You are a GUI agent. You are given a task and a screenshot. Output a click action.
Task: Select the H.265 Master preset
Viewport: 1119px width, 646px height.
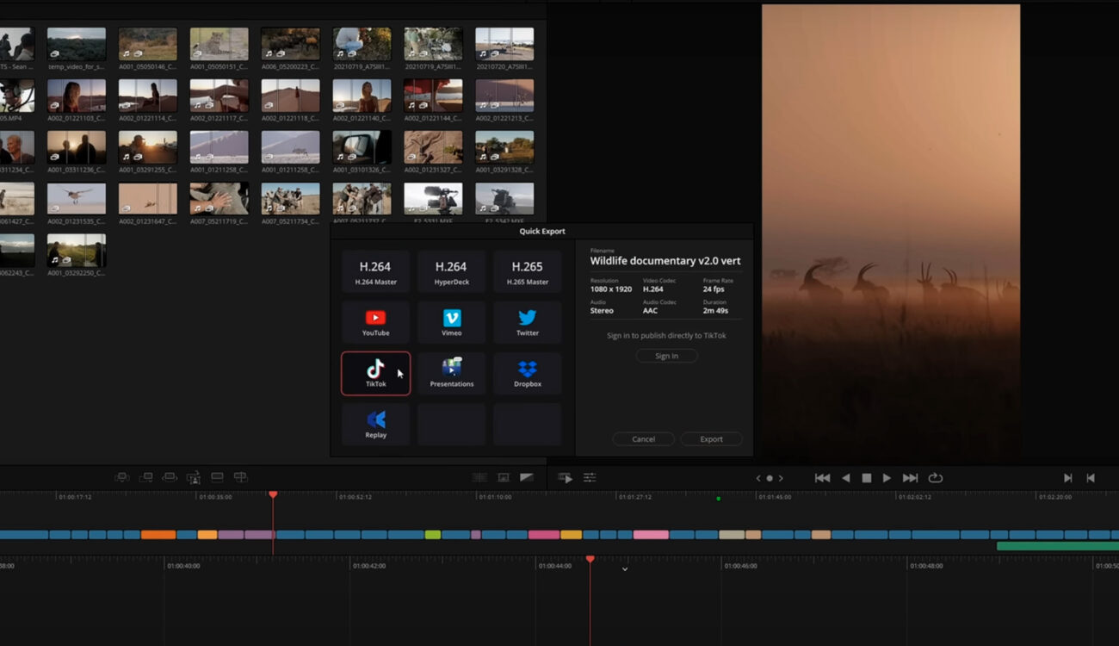point(527,272)
